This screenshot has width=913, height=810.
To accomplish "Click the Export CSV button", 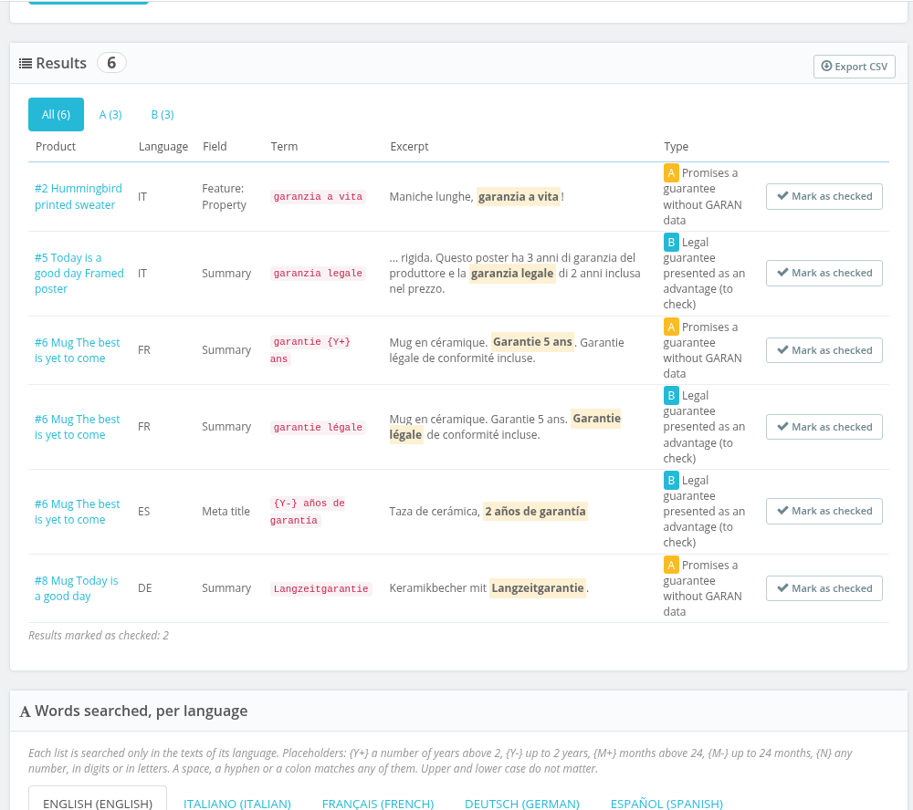I will (855, 67).
